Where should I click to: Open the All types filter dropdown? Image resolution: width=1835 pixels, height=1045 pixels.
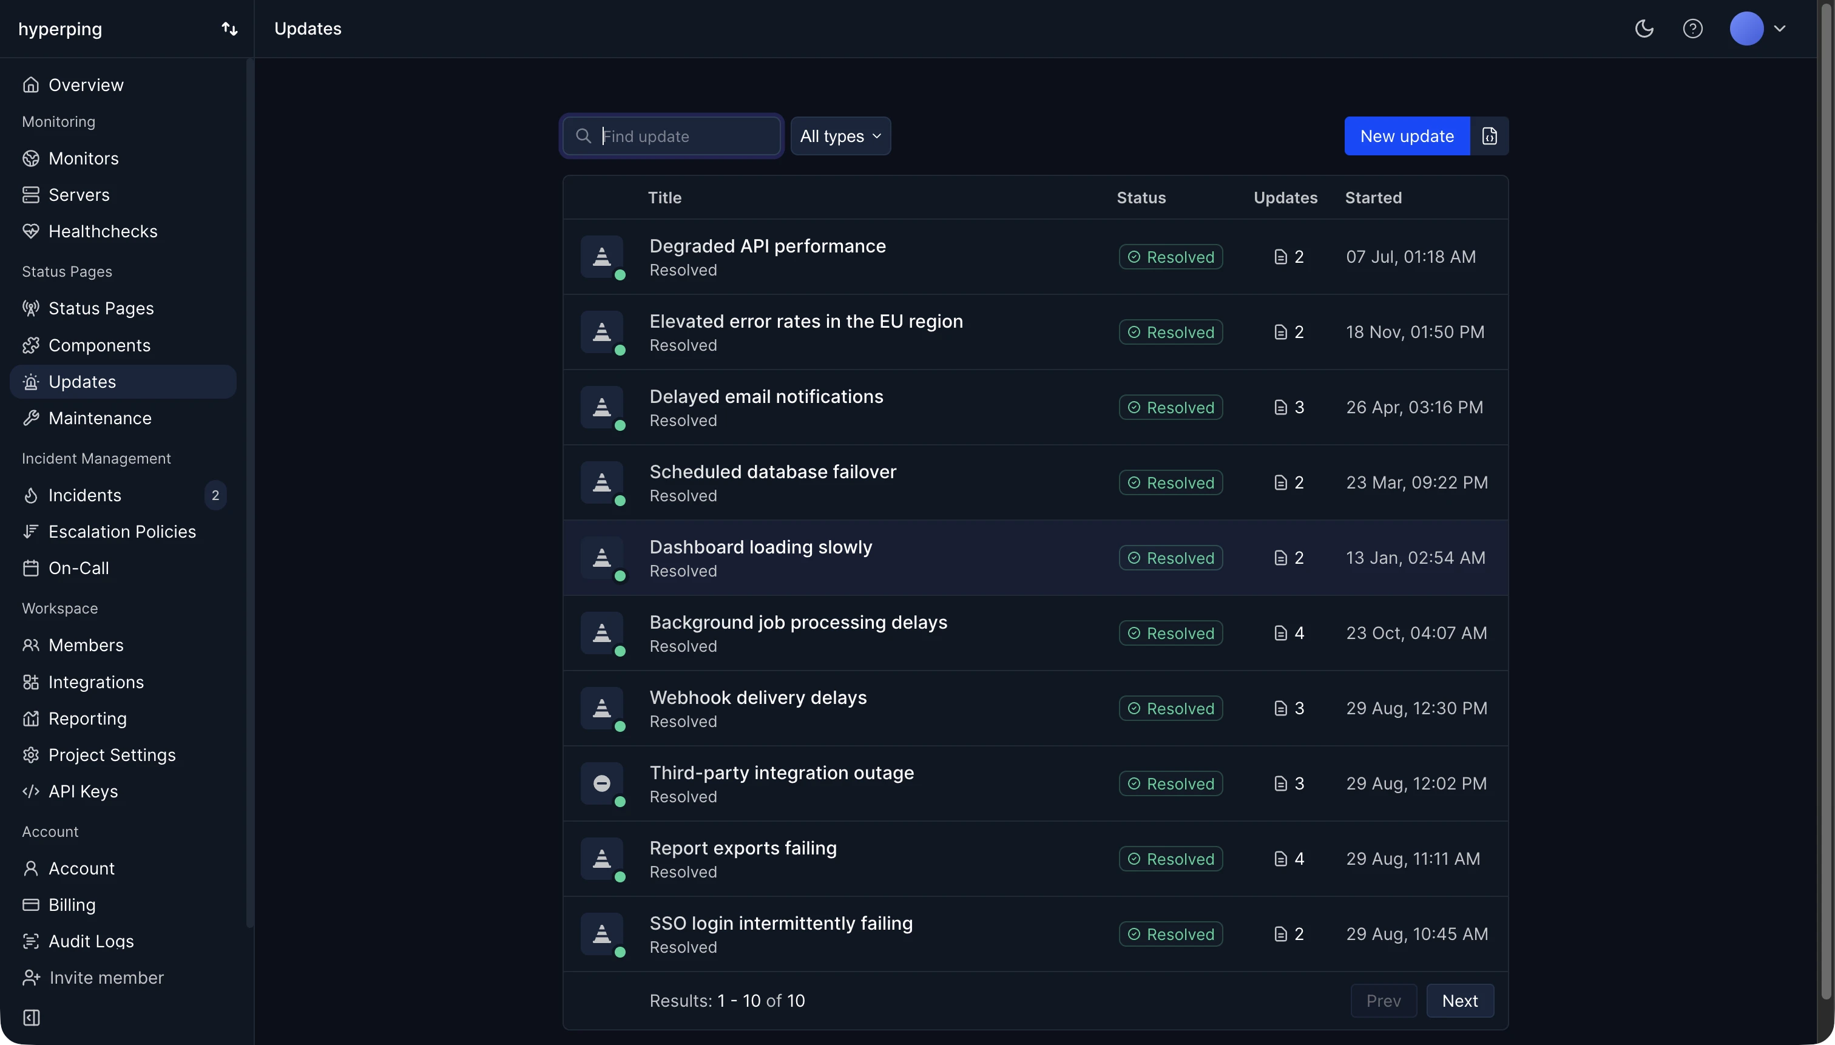pos(840,137)
